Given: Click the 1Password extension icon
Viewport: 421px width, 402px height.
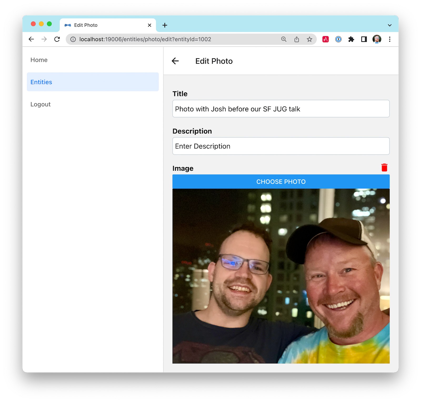Looking at the screenshot, I should coord(338,39).
